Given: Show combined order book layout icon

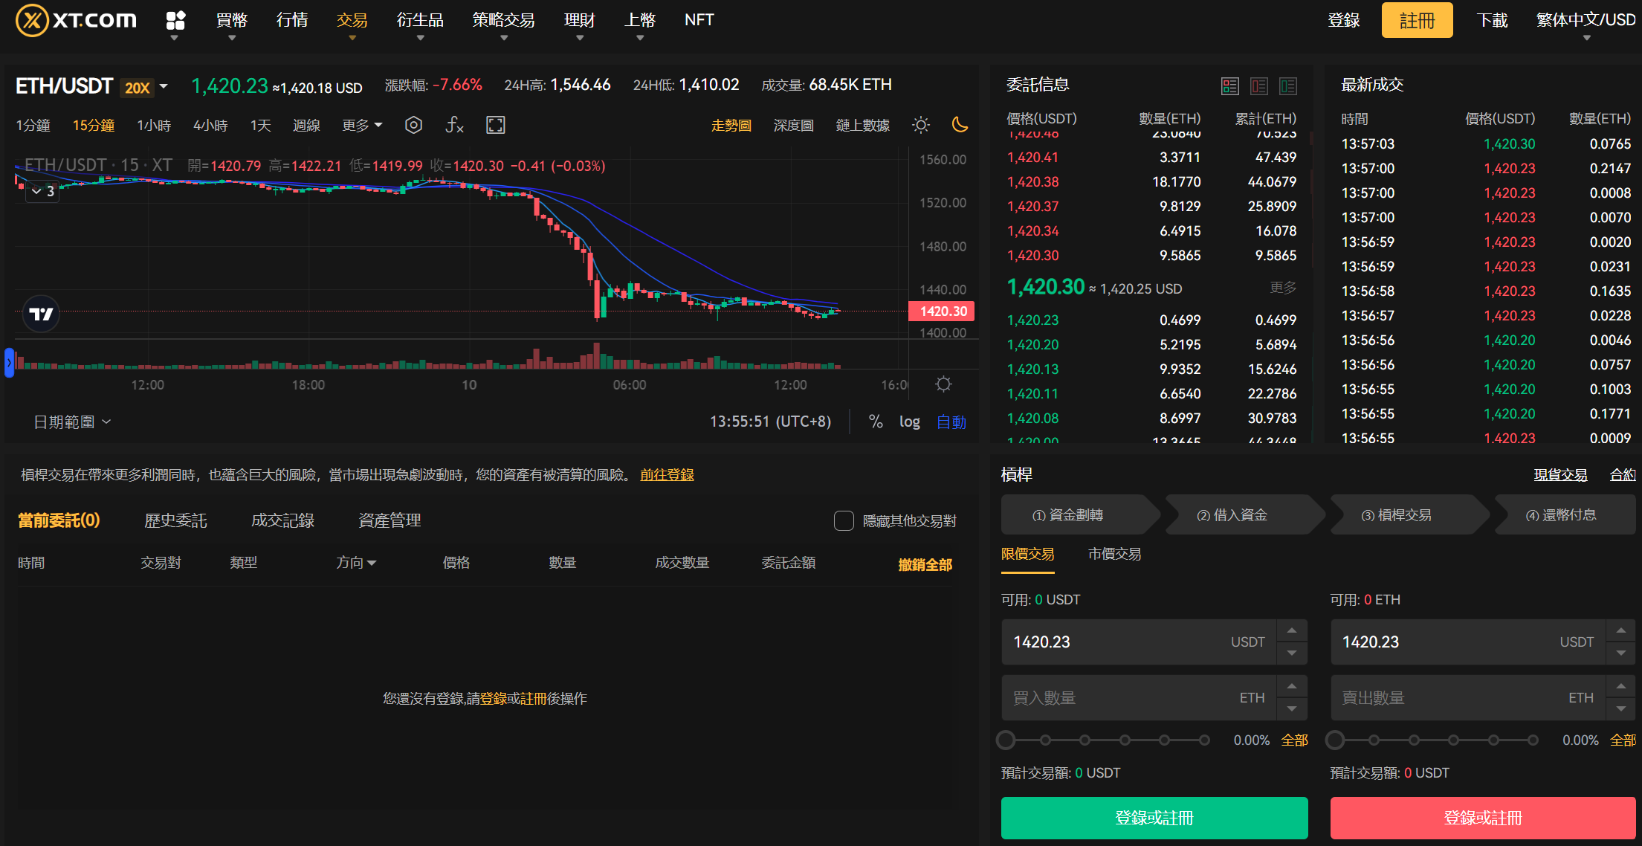Looking at the screenshot, I should (x=1230, y=86).
